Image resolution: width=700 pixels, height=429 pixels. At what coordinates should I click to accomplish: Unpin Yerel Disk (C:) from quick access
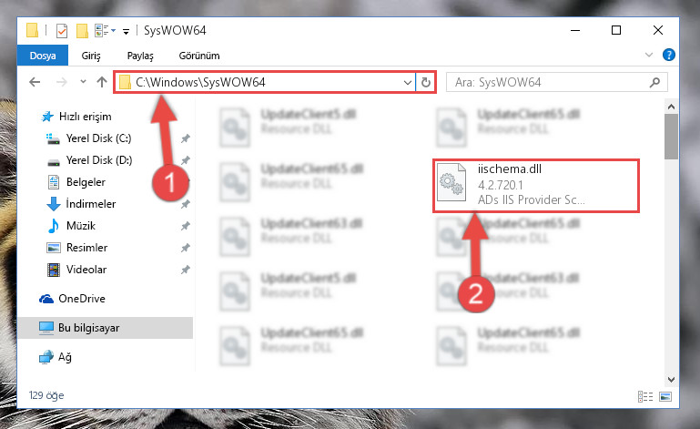186,138
